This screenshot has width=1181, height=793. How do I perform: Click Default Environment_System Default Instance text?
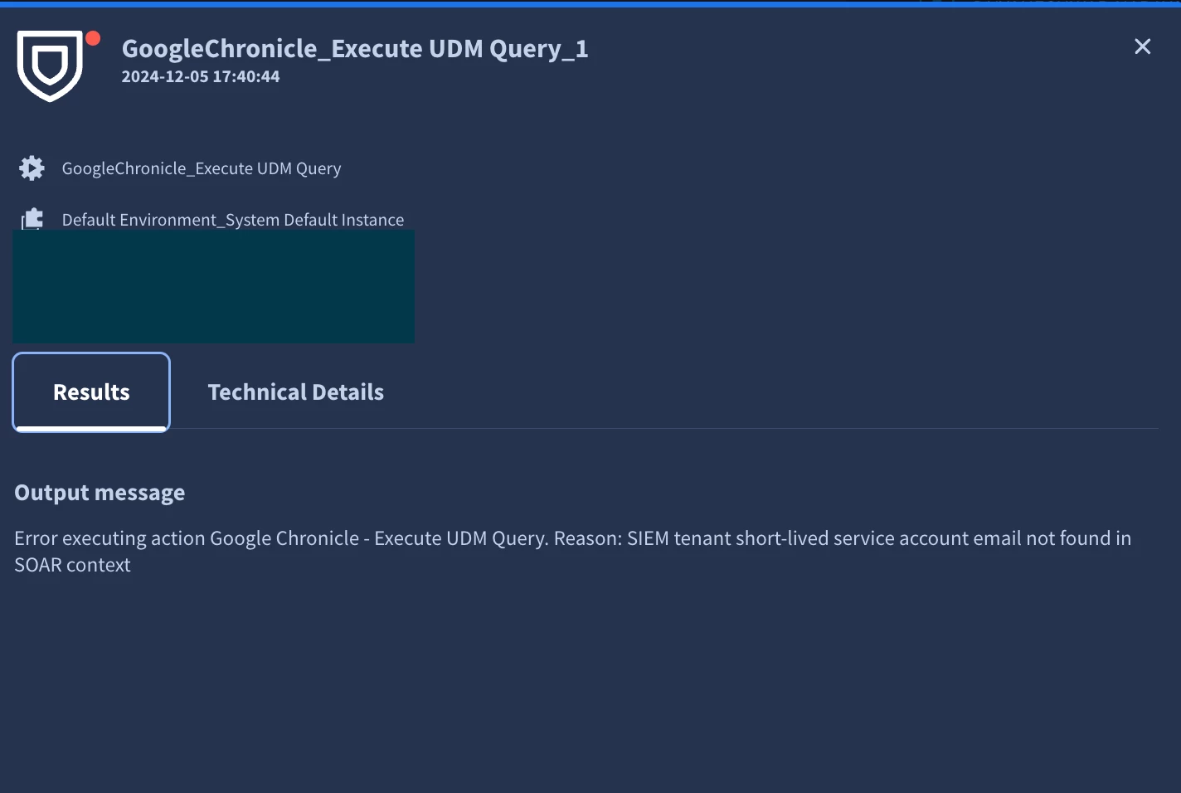[x=233, y=220]
